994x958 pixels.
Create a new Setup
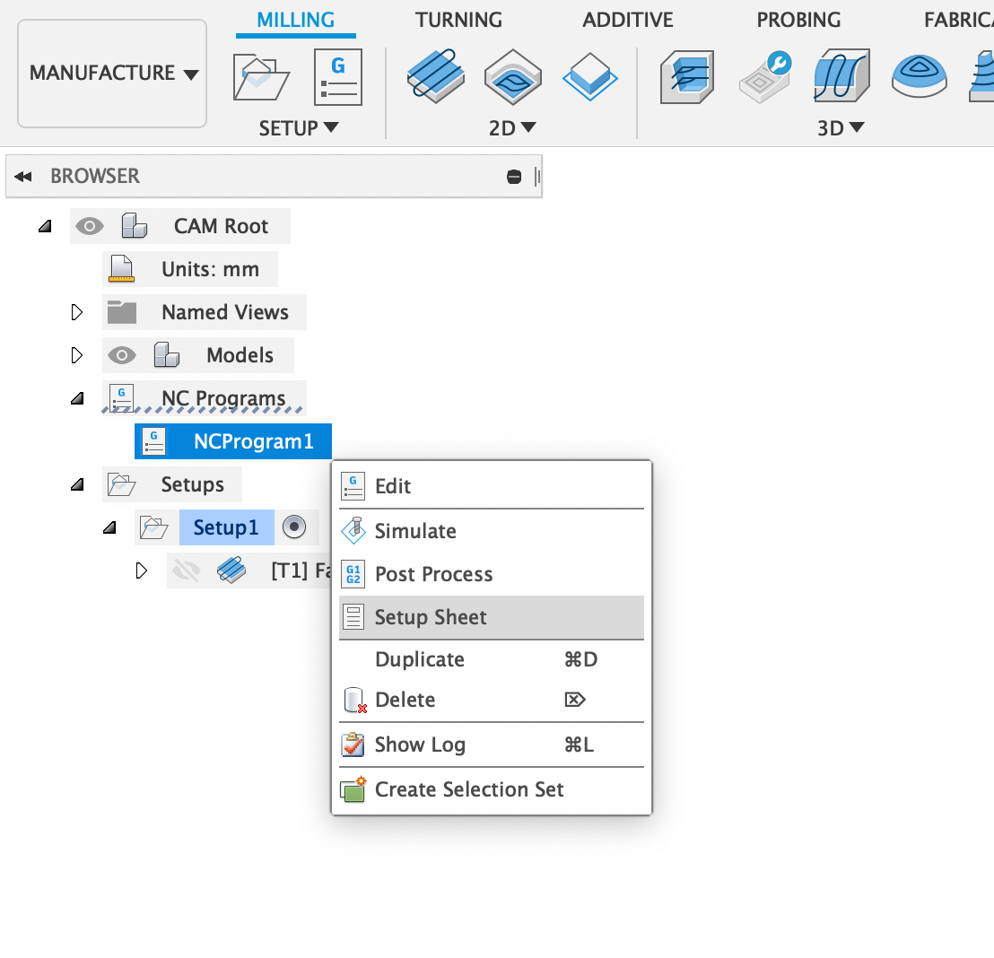coord(261,77)
